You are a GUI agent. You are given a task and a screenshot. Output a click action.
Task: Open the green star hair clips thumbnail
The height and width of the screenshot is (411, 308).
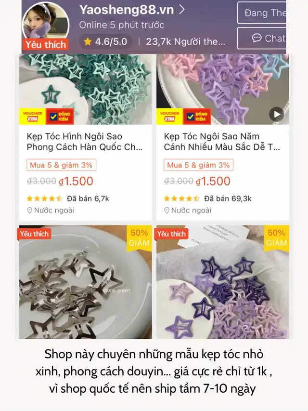[86, 89]
